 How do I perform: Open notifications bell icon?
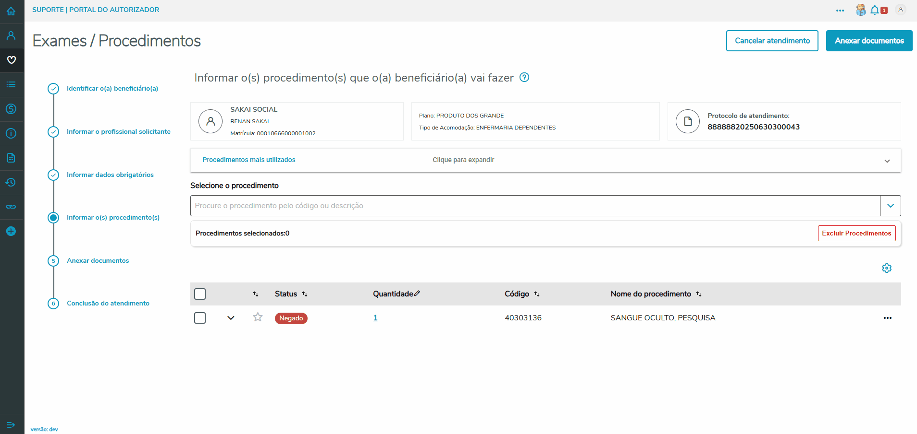(x=875, y=10)
